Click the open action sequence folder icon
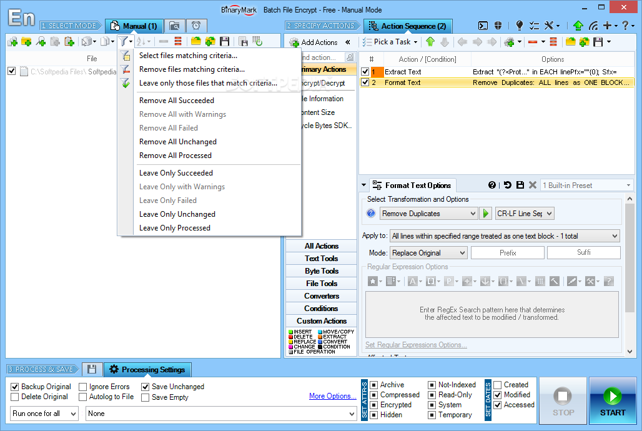This screenshot has height=431, width=642. pos(570,42)
